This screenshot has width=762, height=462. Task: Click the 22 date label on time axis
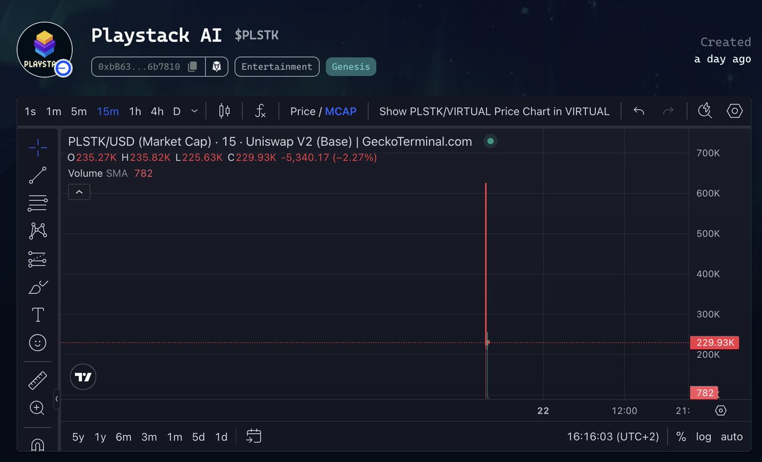543,411
